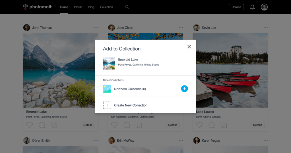Viewport: 291px width, 153px height.
Task: Go to the Profile tab
Action: tap(78, 7)
